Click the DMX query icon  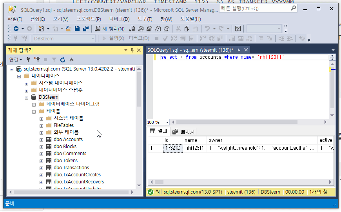tap(149, 29)
